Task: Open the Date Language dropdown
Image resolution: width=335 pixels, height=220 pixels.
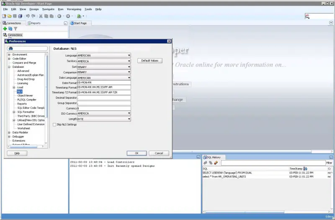Action: click(129, 78)
